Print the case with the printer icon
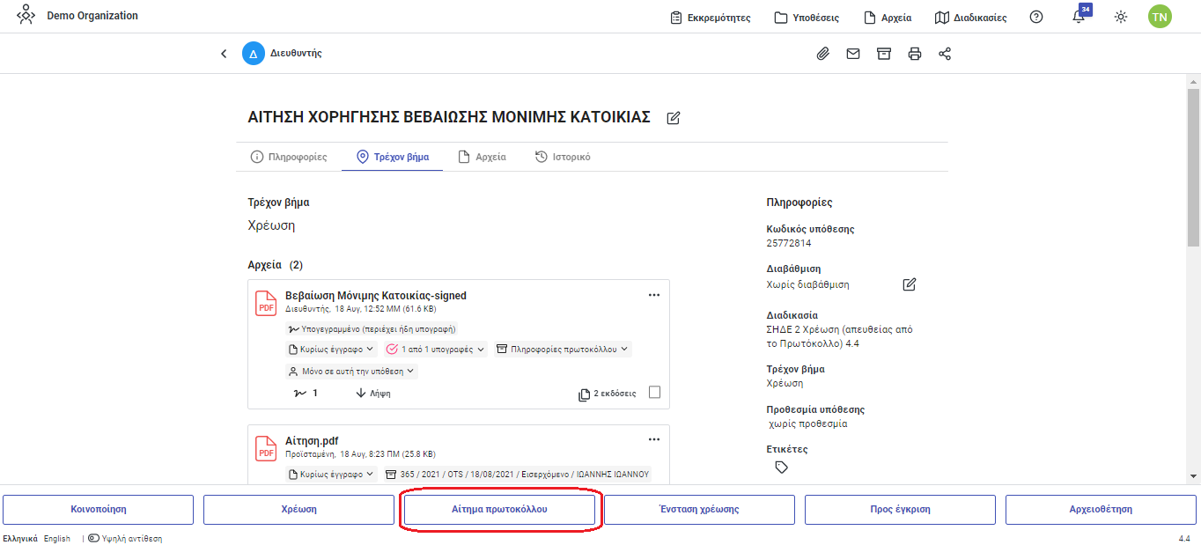This screenshot has height=545, width=1201. point(915,54)
